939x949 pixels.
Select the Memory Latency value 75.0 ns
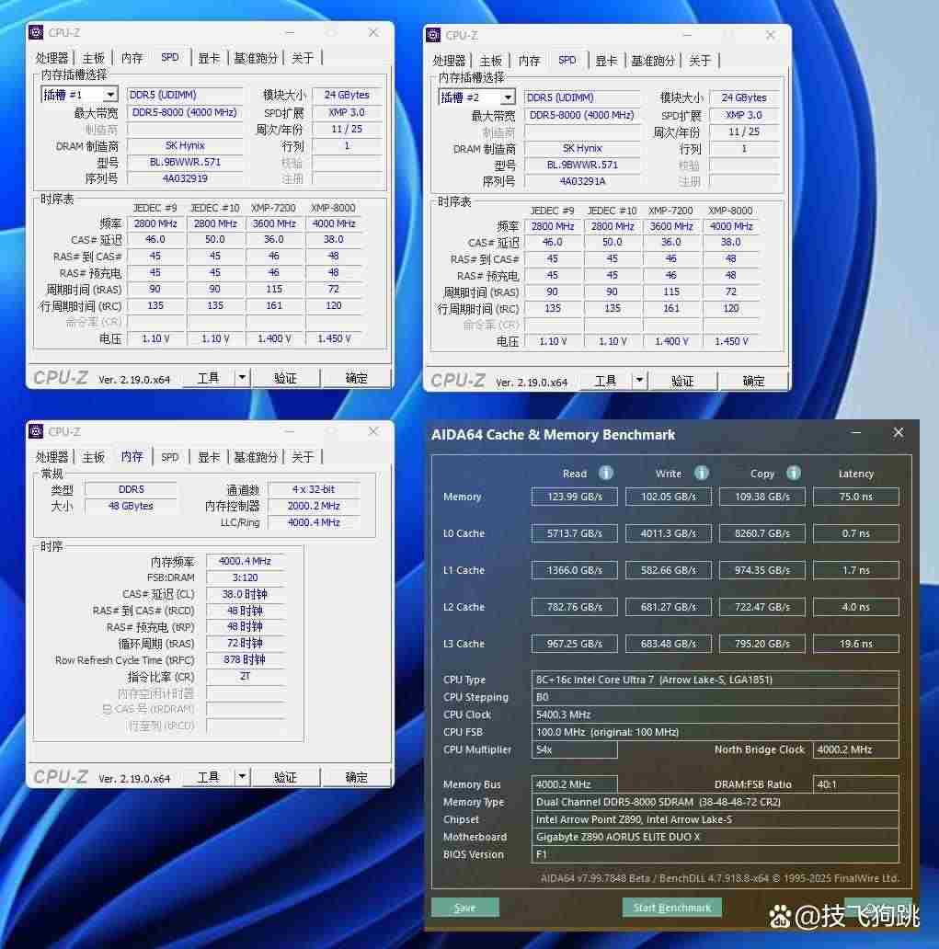click(856, 497)
